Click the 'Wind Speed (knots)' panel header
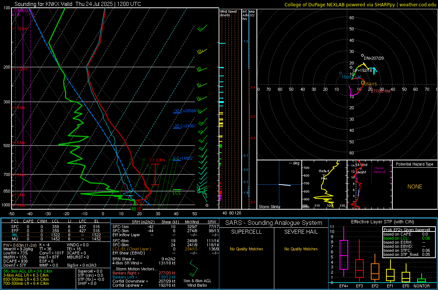This screenshot has height=290, width=438. click(x=228, y=13)
